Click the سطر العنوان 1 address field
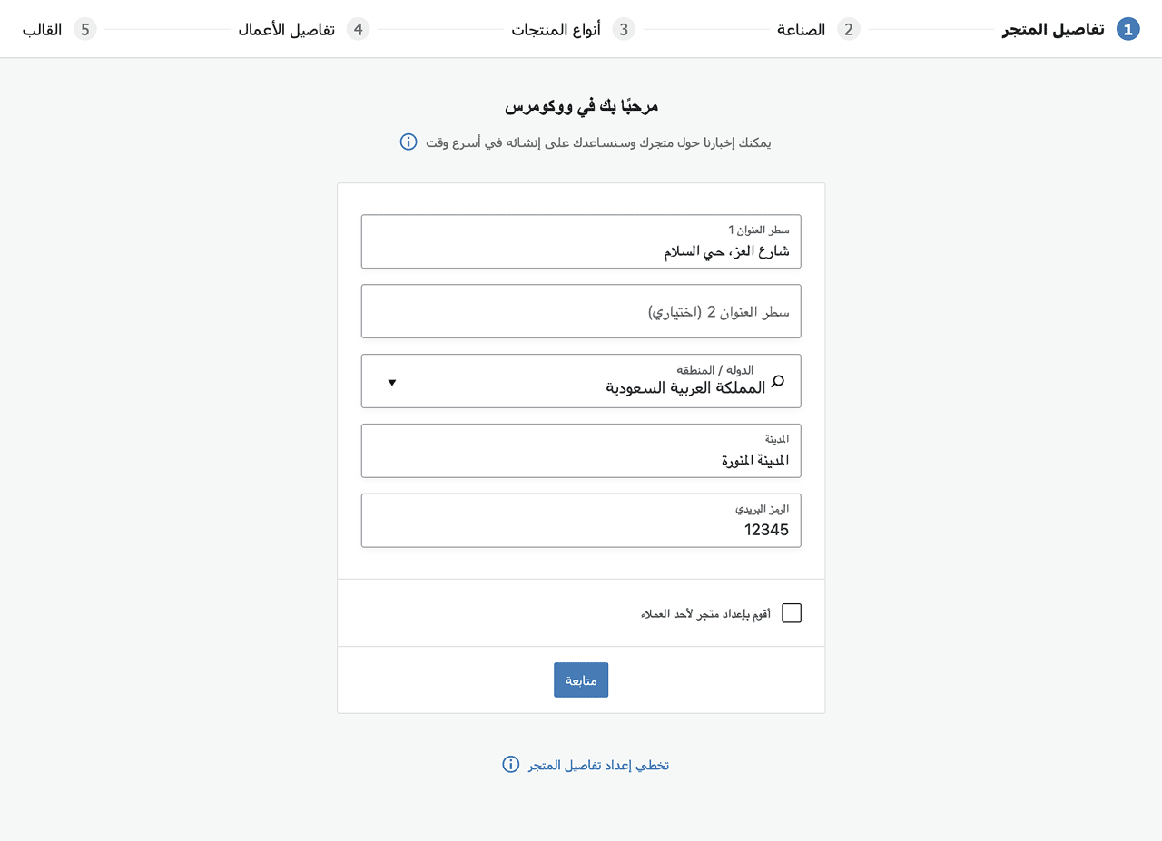Viewport: 1162px width, 841px height. [x=581, y=241]
